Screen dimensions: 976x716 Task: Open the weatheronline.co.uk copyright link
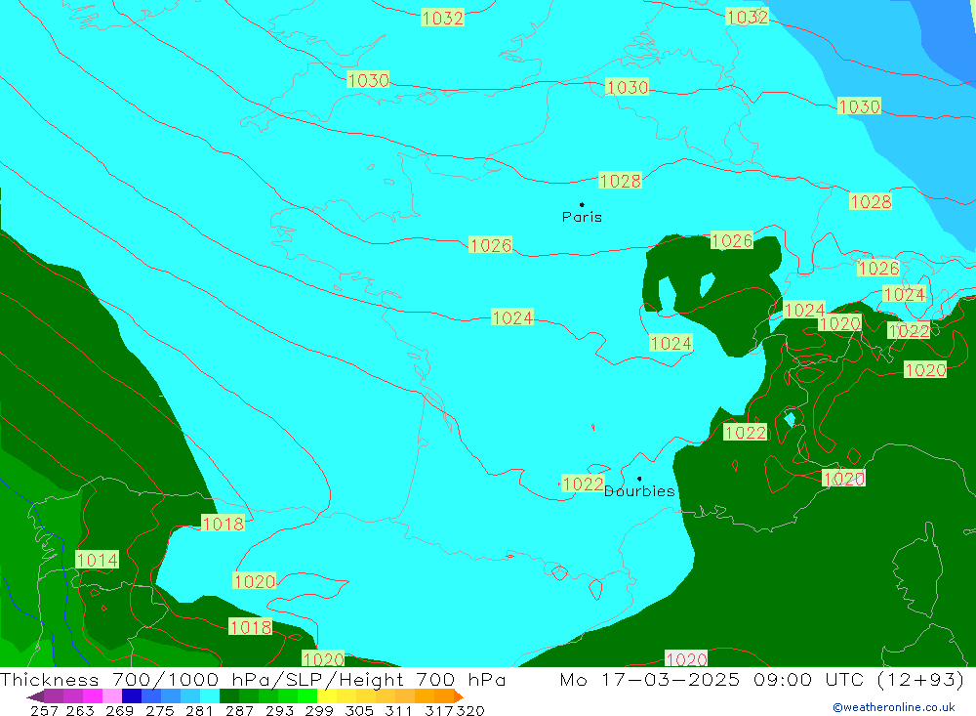[x=893, y=707]
